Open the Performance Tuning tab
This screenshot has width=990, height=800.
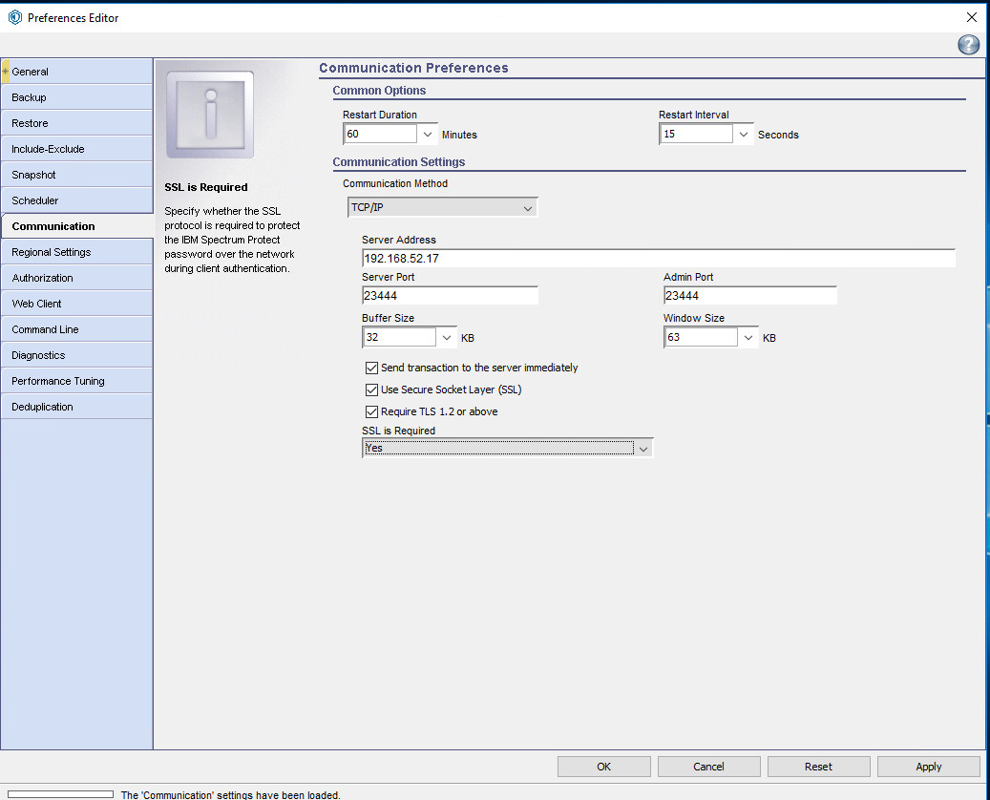(x=76, y=381)
